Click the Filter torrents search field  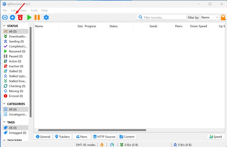[161, 17]
